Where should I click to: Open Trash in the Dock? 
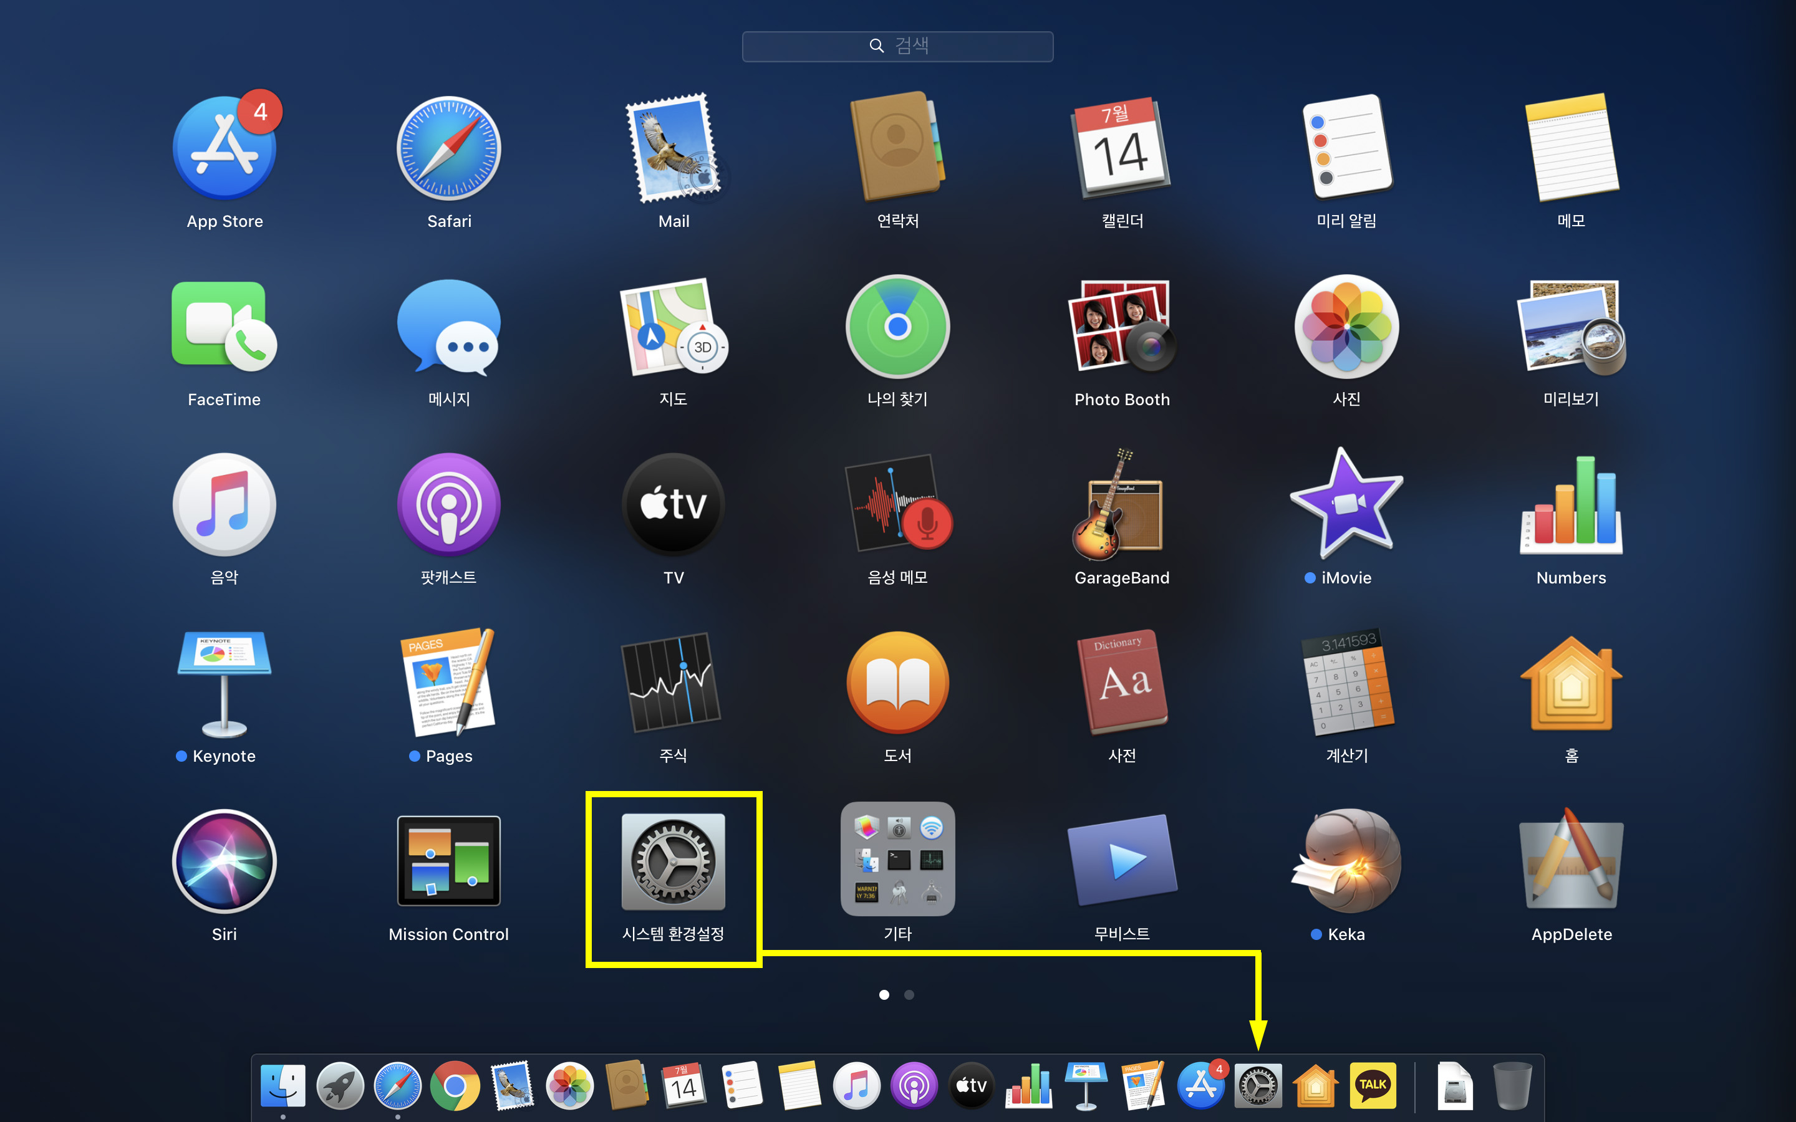(1512, 1086)
